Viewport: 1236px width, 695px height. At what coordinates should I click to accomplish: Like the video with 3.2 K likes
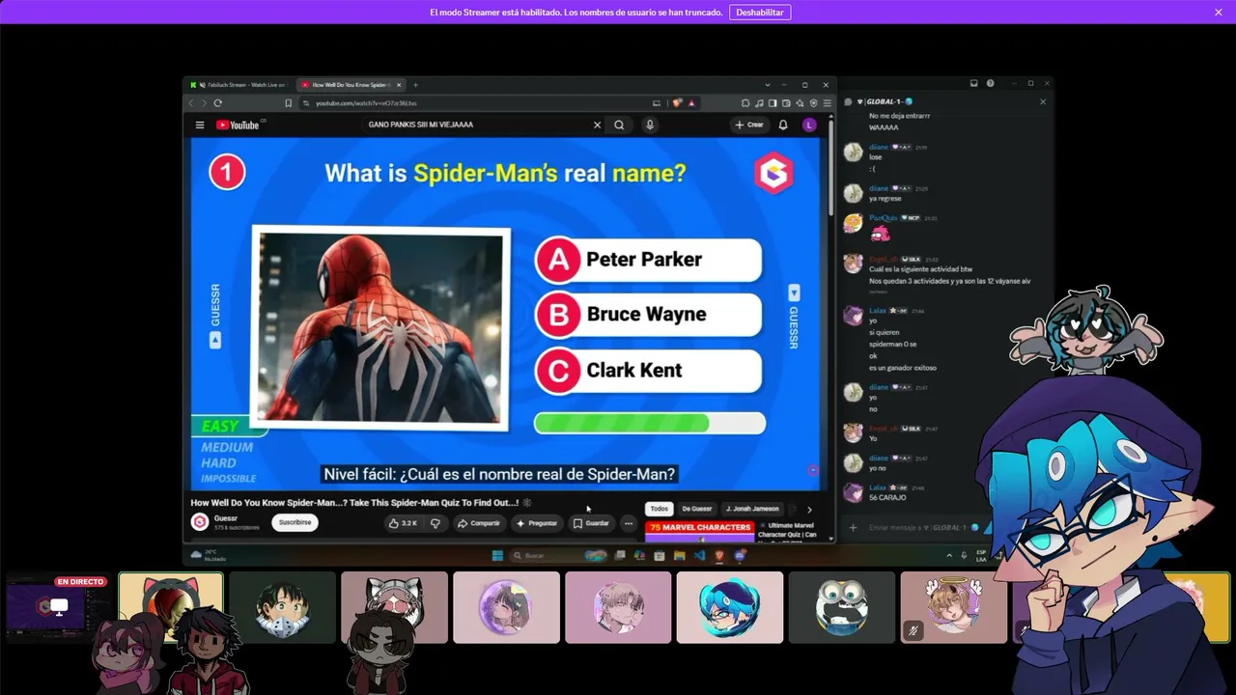403,523
